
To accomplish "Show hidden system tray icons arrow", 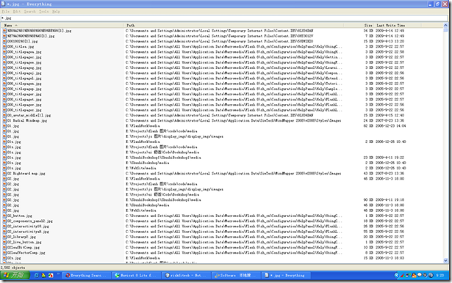I will (x=397, y=275).
